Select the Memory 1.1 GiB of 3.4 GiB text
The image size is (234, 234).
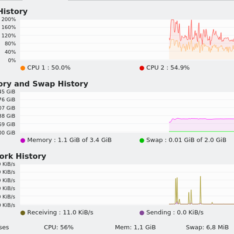[x=70, y=140]
